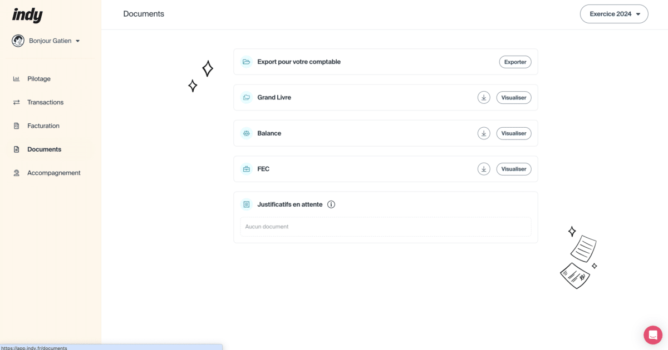Switch to the Documents section

point(44,149)
